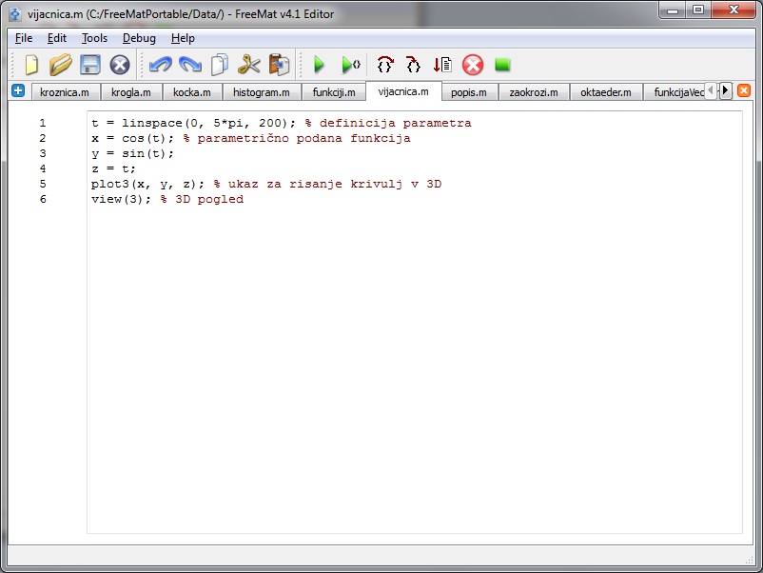Create a new file with the blank page icon

pos(31,65)
